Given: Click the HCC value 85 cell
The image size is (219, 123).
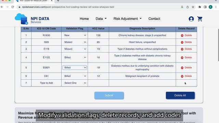Looking at the screenshot, I should coord(98,42).
